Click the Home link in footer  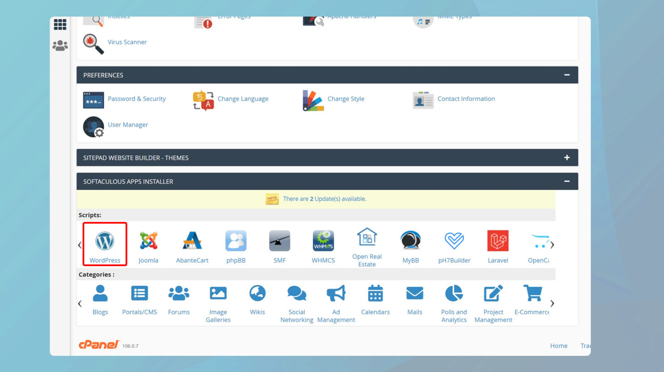coord(558,346)
